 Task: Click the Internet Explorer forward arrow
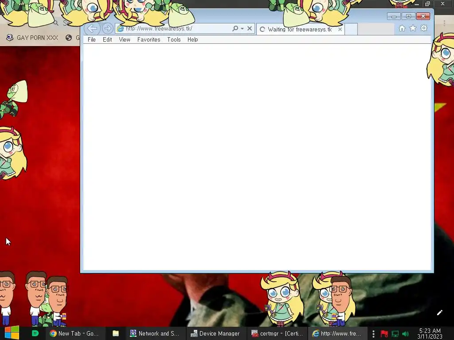coord(107,28)
